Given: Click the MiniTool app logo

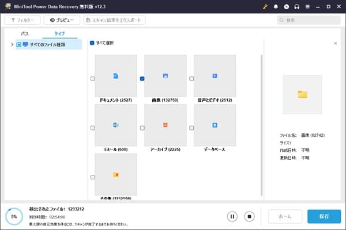Looking at the screenshot, I should 8,6.
